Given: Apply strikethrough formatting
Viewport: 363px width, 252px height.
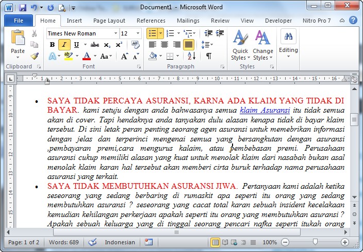Looking at the screenshot, I should pyautogui.click(x=95, y=45).
